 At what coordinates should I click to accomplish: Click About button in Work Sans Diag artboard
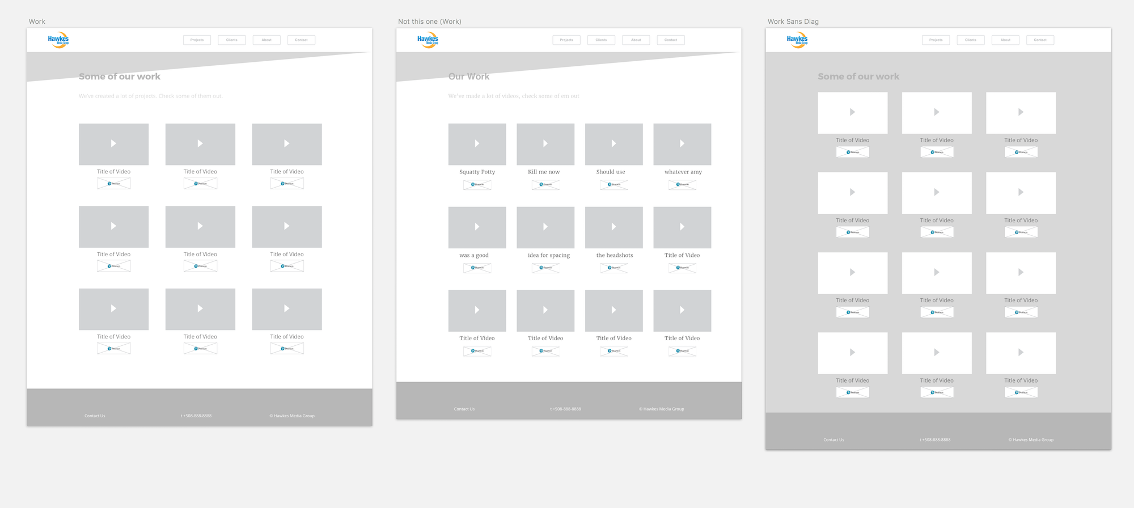pos(1005,40)
